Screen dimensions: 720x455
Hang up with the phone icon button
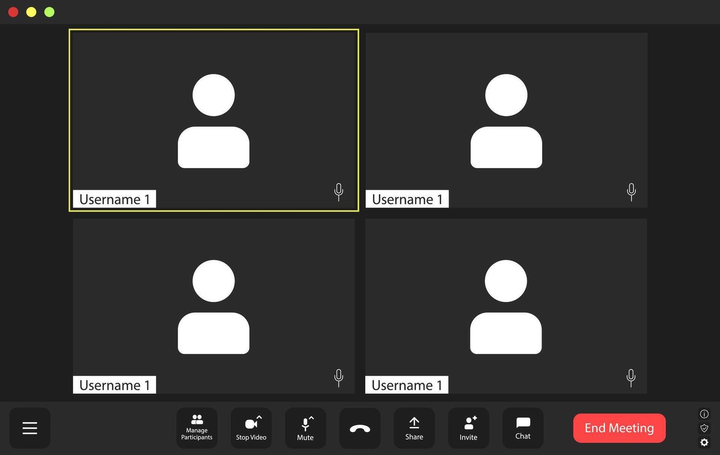tap(360, 428)
